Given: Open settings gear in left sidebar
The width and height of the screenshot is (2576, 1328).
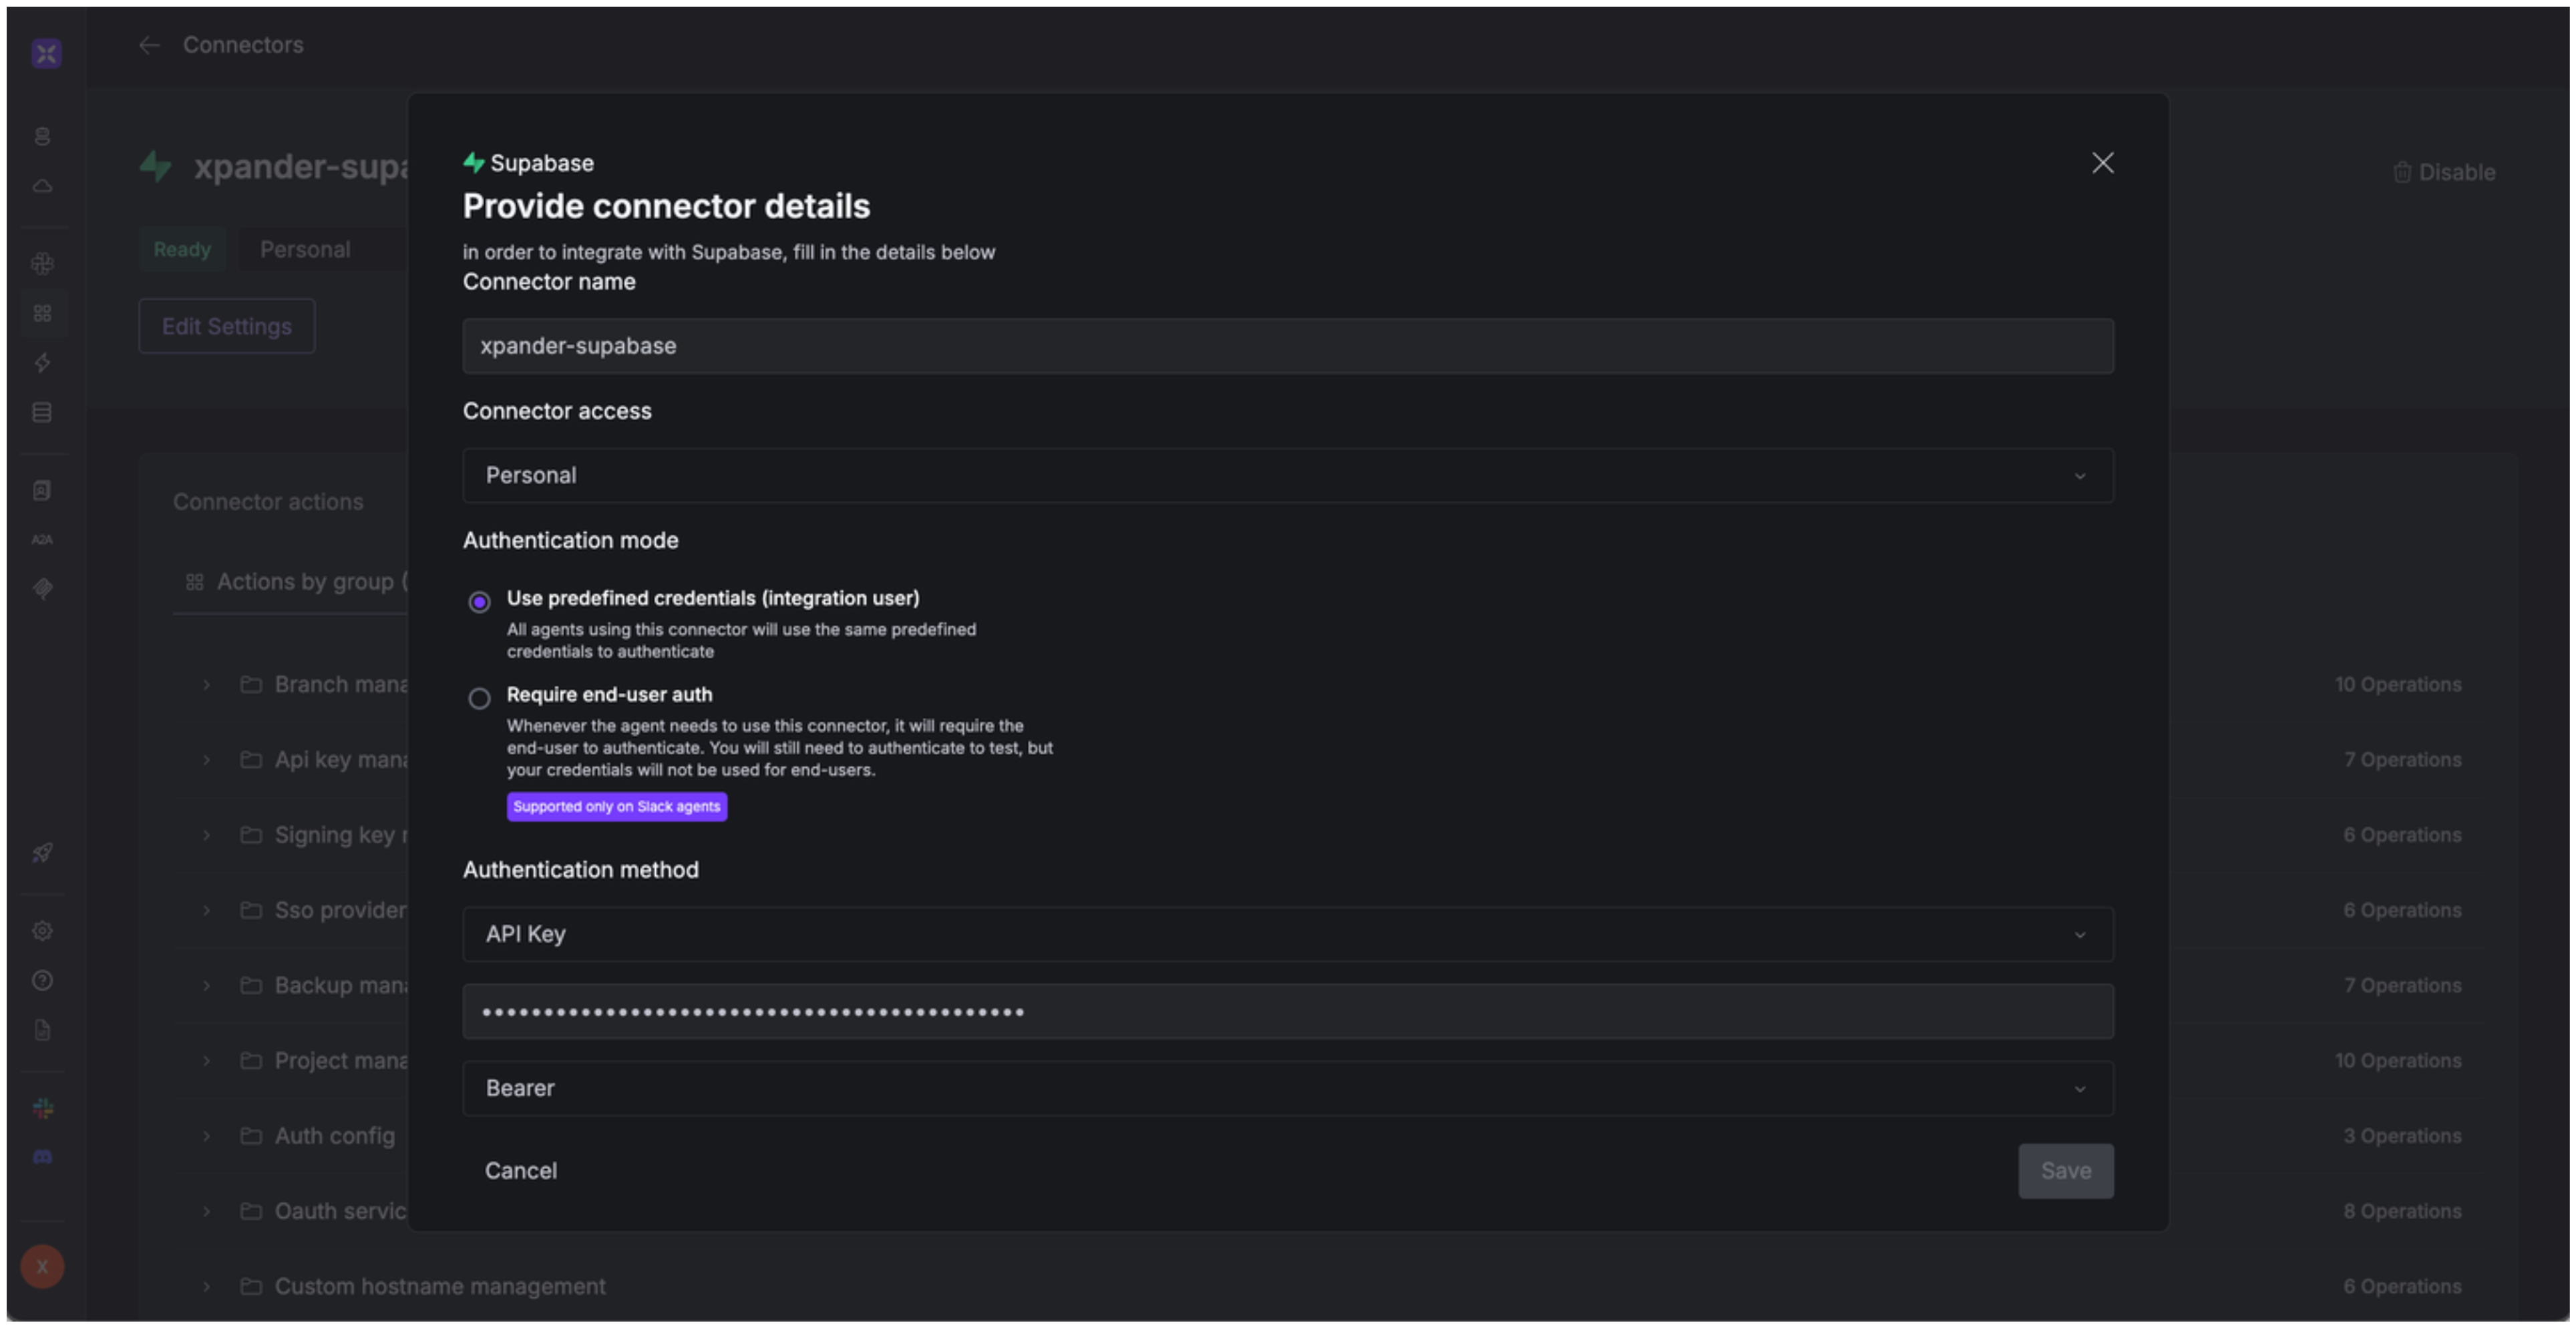Looking at the screenshot, I should pos(42,931).
